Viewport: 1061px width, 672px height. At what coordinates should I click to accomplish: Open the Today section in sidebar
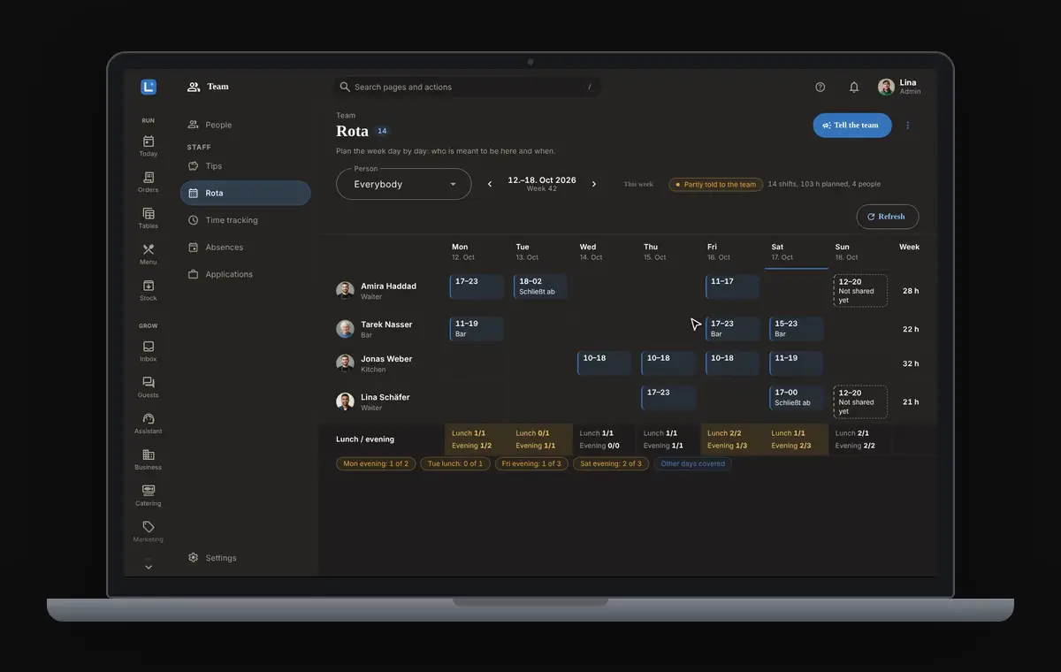148,146
